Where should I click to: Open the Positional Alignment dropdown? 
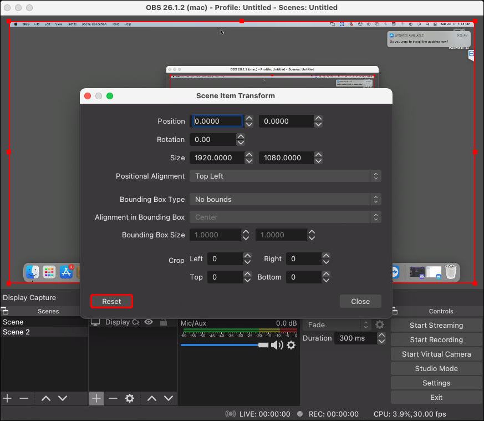point(285,176)
